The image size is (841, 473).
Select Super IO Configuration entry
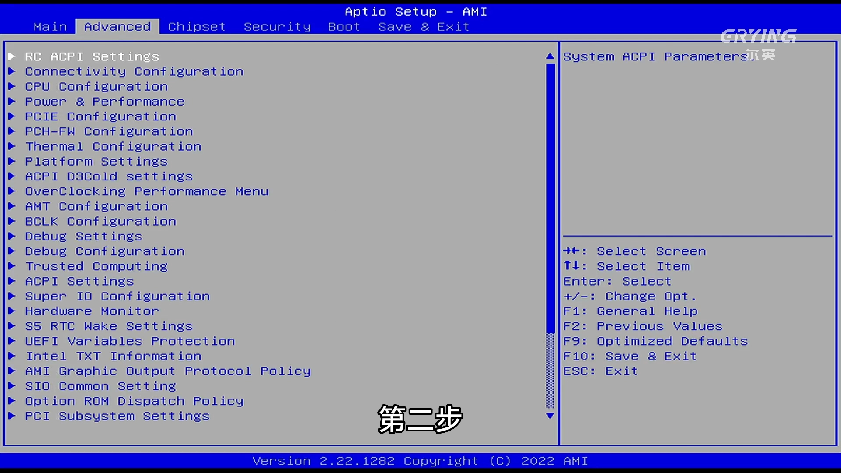[117, 296]
